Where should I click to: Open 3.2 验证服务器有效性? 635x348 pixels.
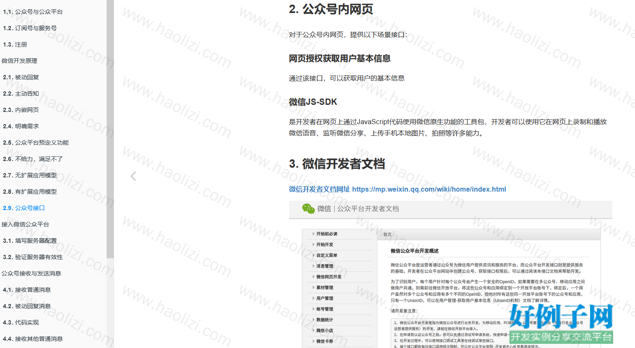tap(33, 257)
